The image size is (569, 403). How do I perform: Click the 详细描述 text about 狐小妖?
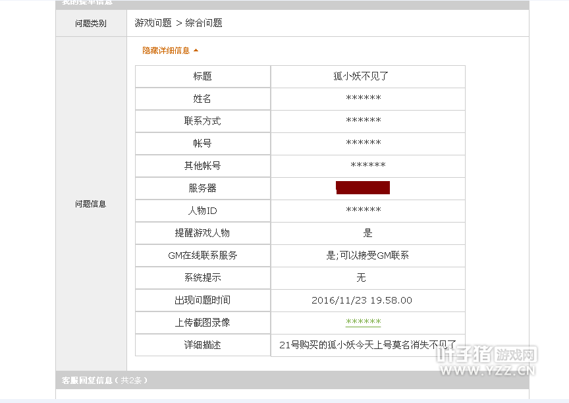pyautogui.click(x=367, y=344)
